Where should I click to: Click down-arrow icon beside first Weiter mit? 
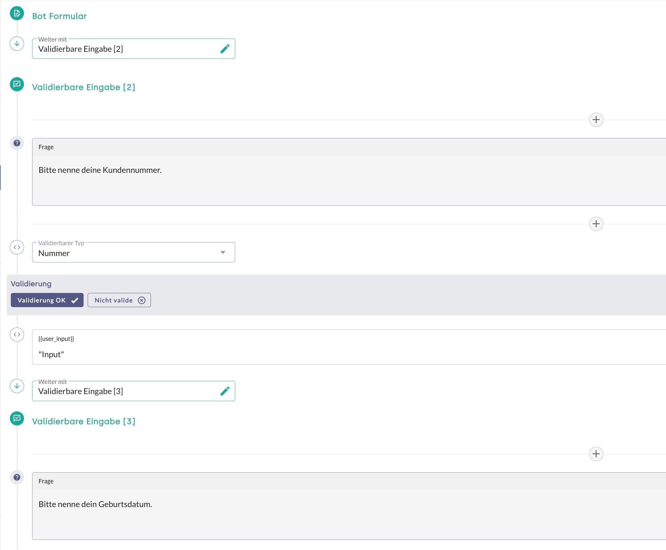coord(17,44)
